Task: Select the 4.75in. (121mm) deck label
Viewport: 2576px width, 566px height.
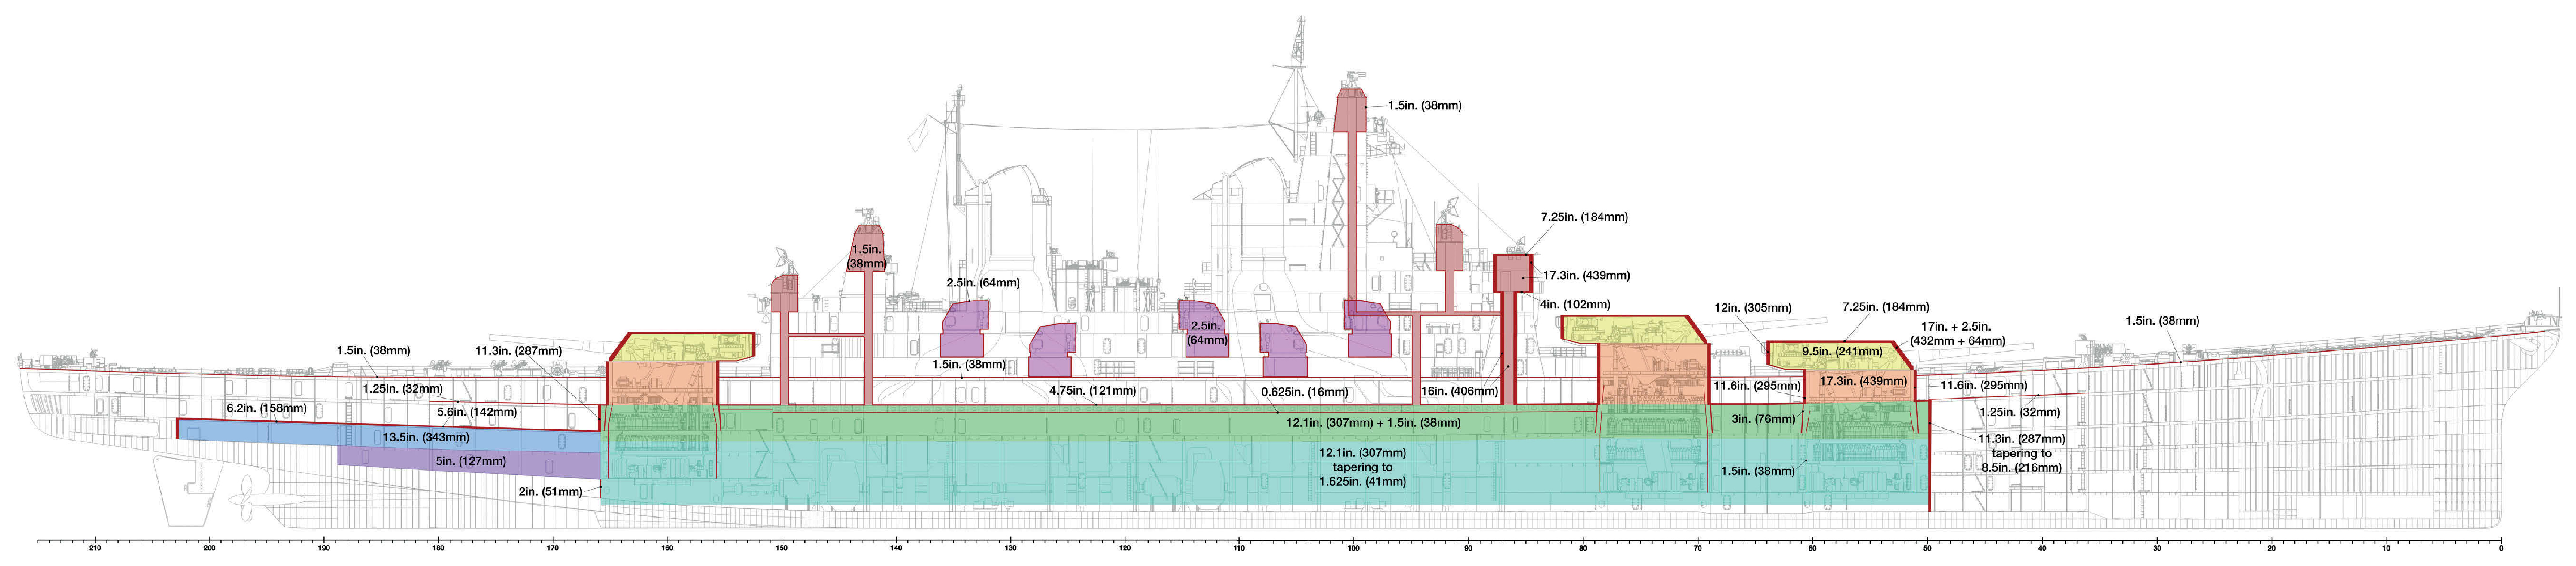Action: point(1092,391)
